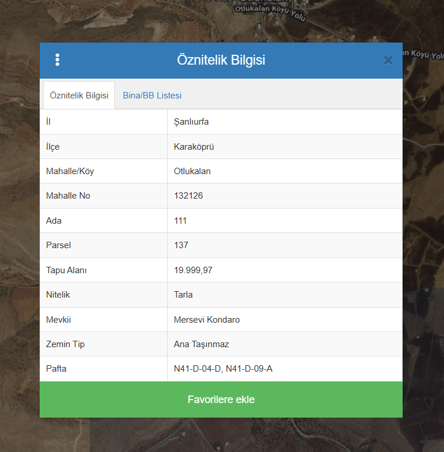Select the Pafta value N41-D-04-D, N41-D-09-A
Image resolution: width=444 pixels, height=452 pixels.
223,369
